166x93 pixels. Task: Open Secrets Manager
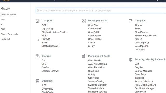143,71
